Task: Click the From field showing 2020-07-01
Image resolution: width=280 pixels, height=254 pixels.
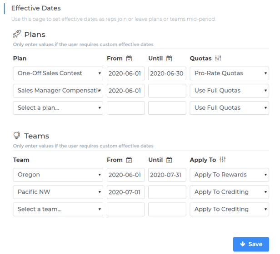Action: point(125,192)
